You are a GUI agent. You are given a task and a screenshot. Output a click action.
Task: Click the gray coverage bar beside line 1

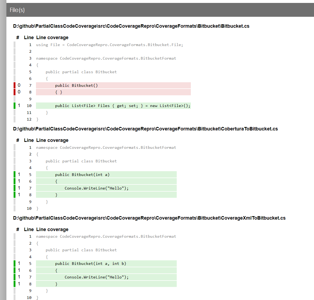pyautogui.click(x=15, y=44)
